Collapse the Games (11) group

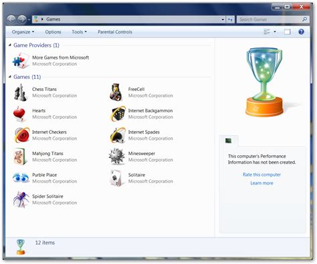(x=10, y=77)
